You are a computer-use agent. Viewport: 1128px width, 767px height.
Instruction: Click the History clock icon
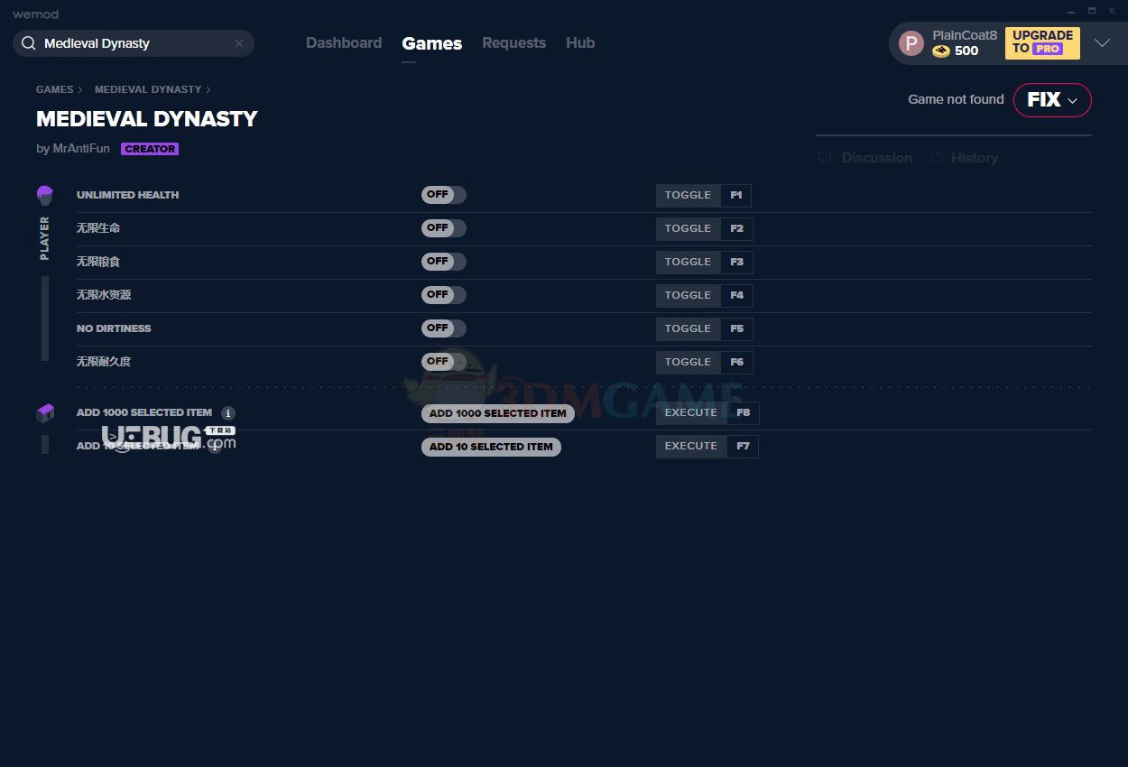click(x=937, y=158)
